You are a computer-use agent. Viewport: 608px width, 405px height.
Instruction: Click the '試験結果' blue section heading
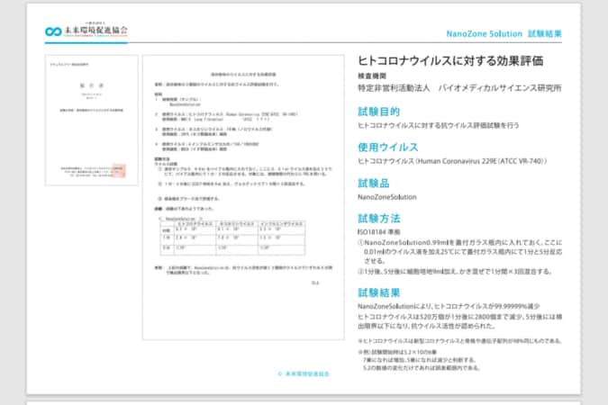coord(379,292)
